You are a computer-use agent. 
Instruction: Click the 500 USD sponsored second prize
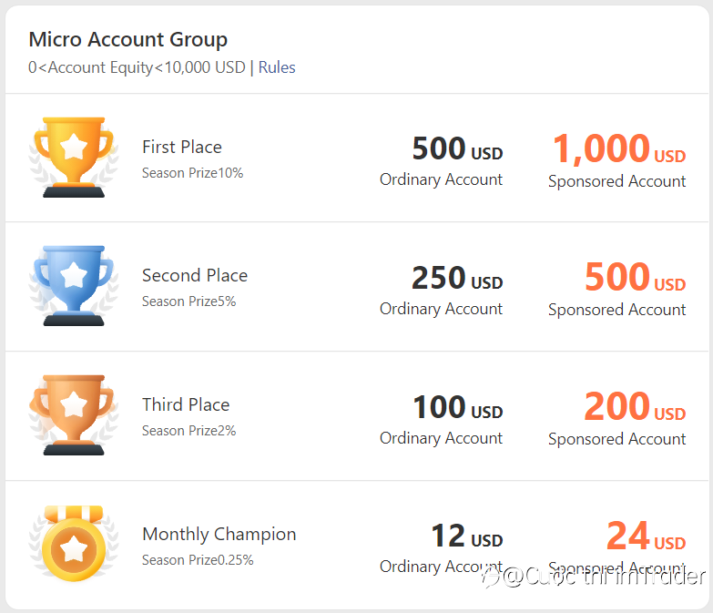click(636, 277)
